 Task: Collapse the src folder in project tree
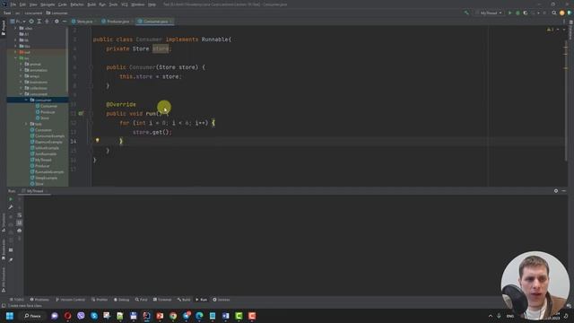pos(16,57)
